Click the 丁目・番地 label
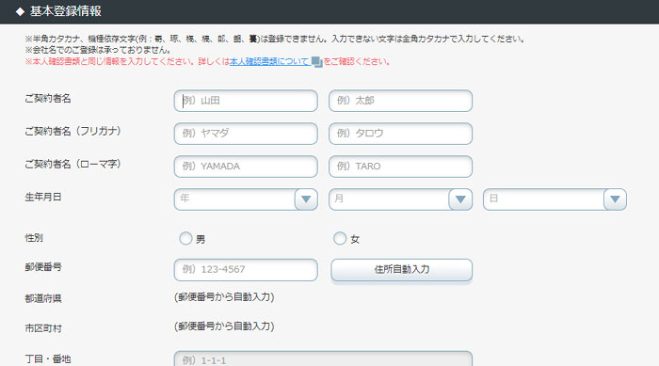 48,359
